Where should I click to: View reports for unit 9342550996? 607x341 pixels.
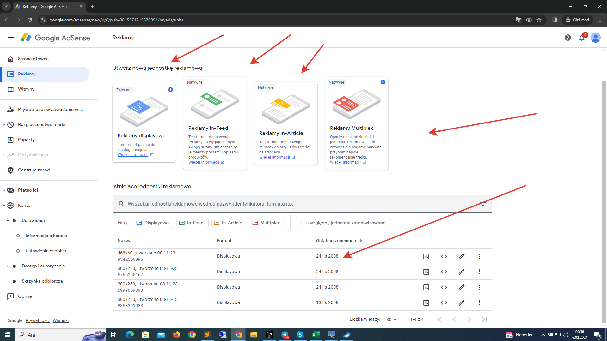point(426,256)
